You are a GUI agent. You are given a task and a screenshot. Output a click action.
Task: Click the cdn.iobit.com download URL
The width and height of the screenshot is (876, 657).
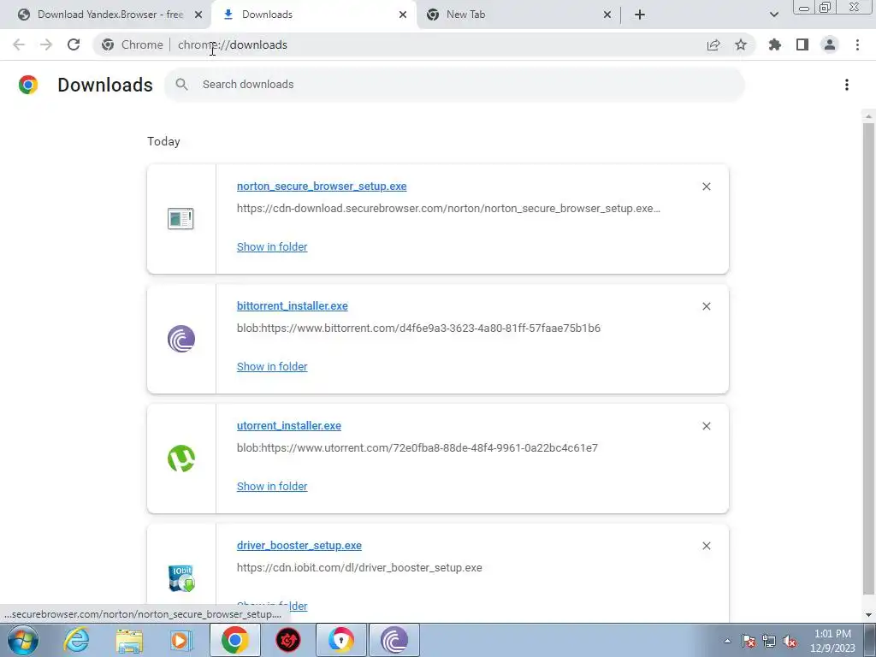(359, 568)
